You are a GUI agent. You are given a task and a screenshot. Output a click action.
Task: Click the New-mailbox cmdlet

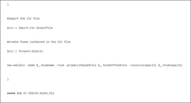tap(16, 65)
